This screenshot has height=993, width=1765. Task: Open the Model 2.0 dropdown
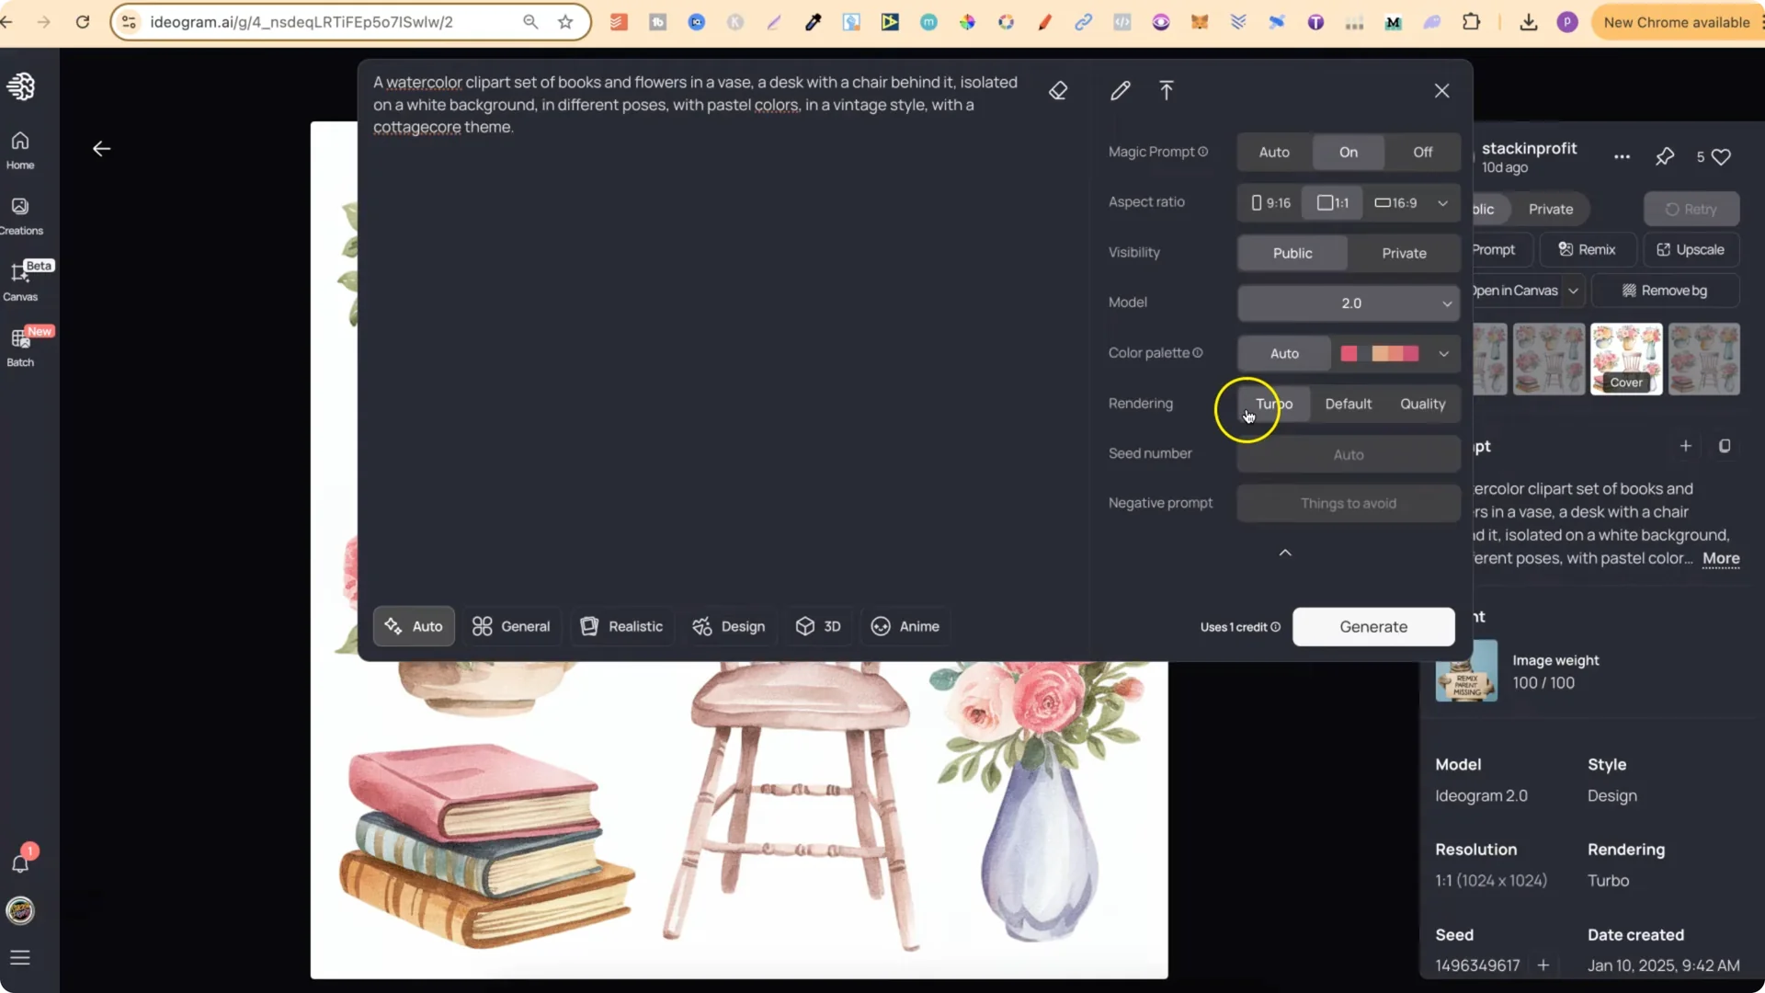[1349, 303]
